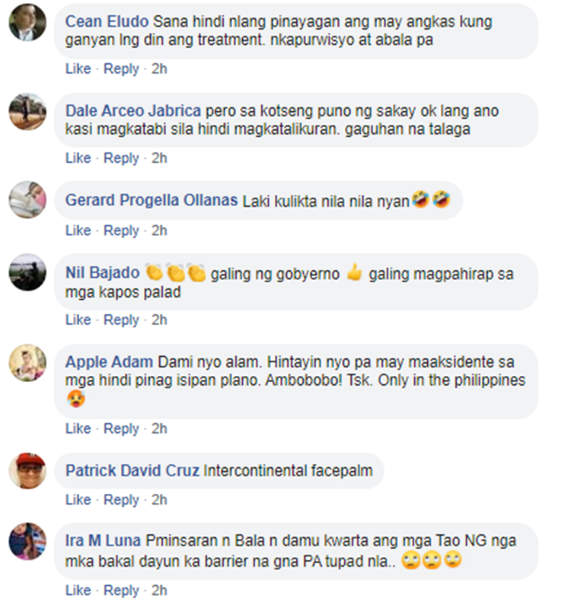Visit the Dale Arceo Jabrica name link

(x=133, y=111)
